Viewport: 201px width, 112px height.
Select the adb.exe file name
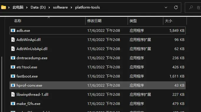click(23, 30)
